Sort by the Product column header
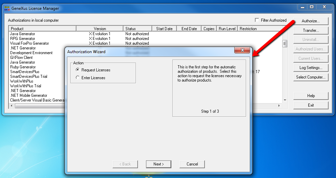 pos(43,28)
